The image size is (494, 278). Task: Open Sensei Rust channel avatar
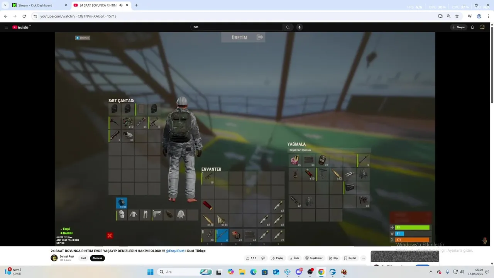coord(54,258)
